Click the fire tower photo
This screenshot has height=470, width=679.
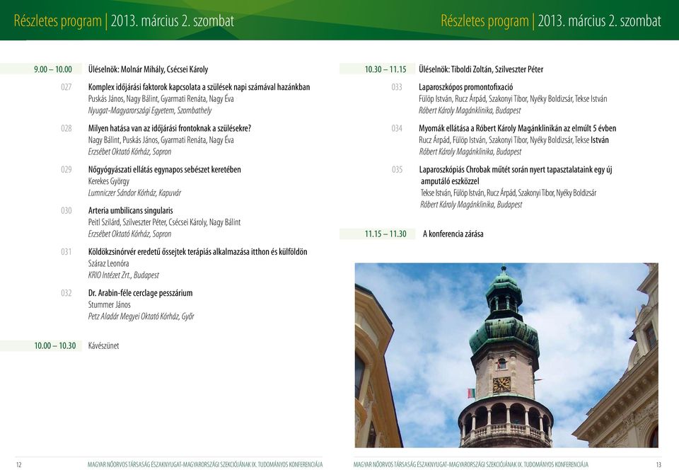[x=506, y=355]
